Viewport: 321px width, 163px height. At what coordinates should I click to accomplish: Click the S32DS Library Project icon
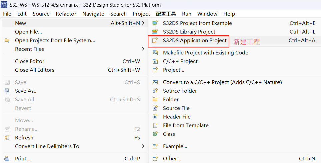155,32
